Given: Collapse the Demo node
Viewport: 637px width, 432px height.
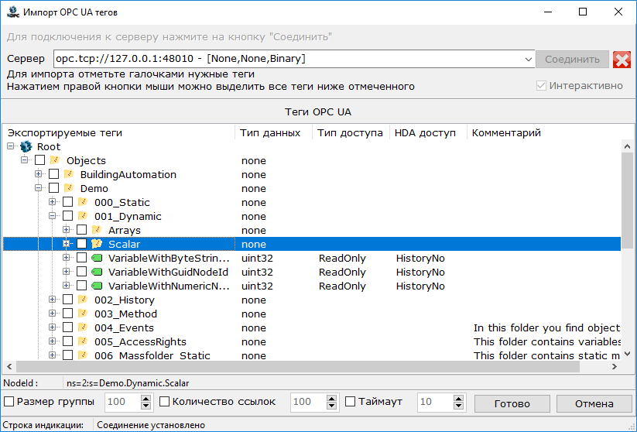Looking at the screenshot, I should [x=39, y=188].
